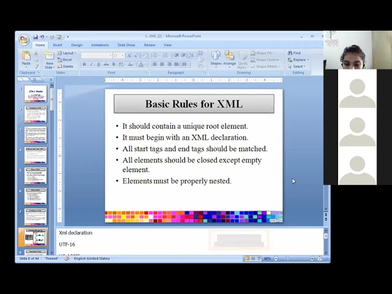392x294 pixels.
Task: Open the Shapes gallery
Action: [216, 59]
